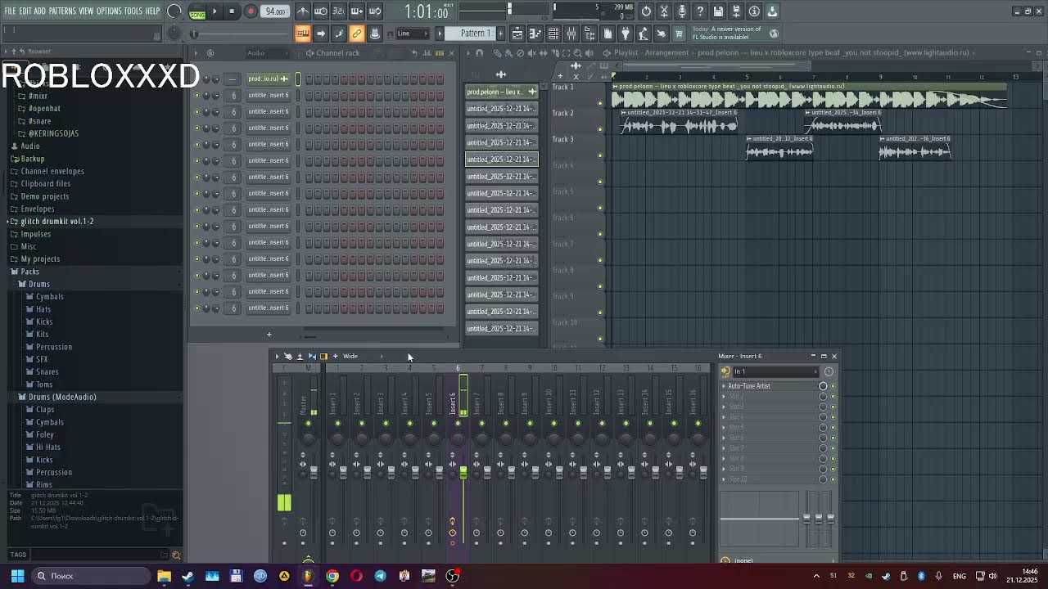The image size is (1048, 589).
Task: Open the question mark help icon
Action: [700, 11]
